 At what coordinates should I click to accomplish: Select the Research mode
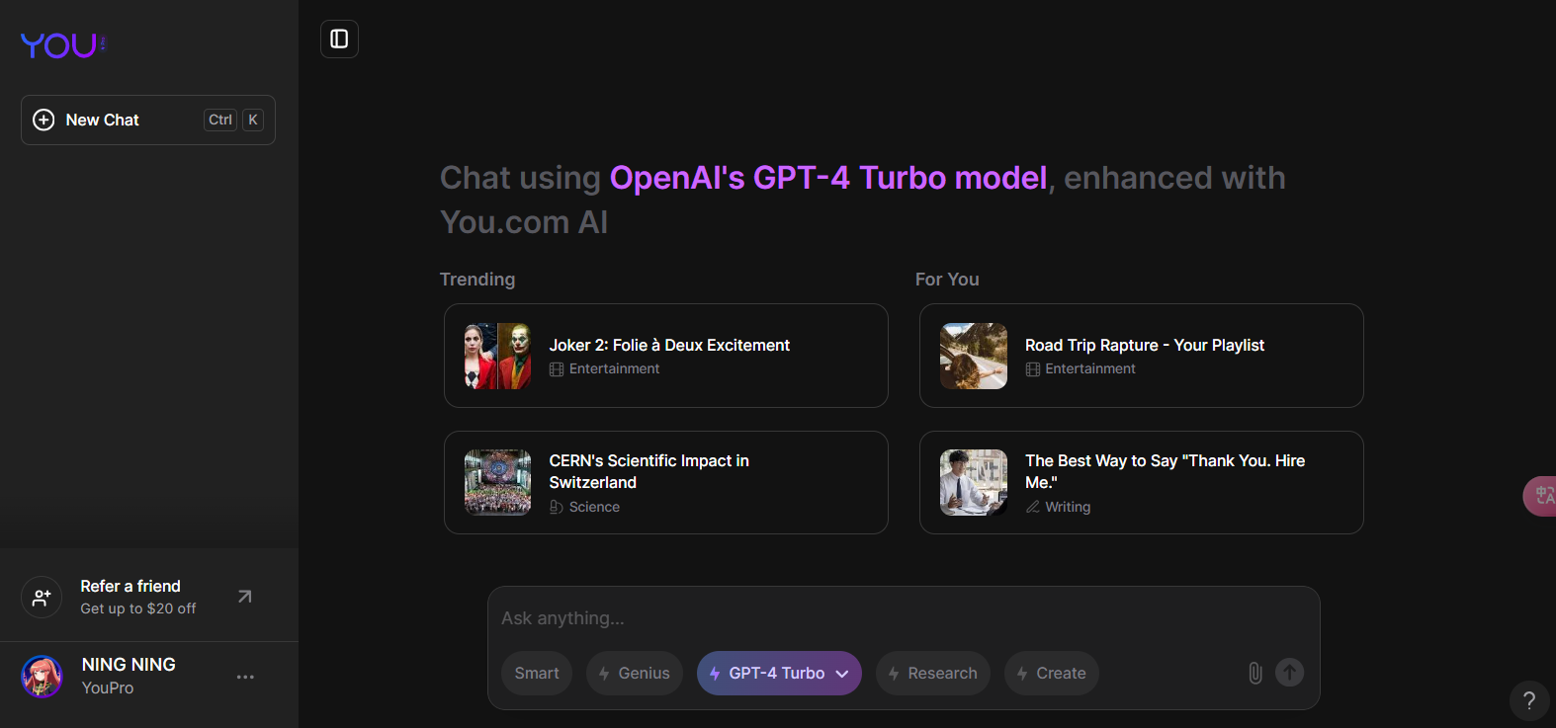tap(933, 673)
